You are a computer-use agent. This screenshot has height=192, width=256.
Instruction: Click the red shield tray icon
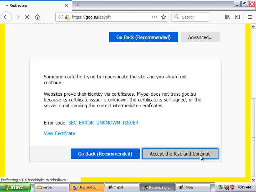[x=232, y=187]
